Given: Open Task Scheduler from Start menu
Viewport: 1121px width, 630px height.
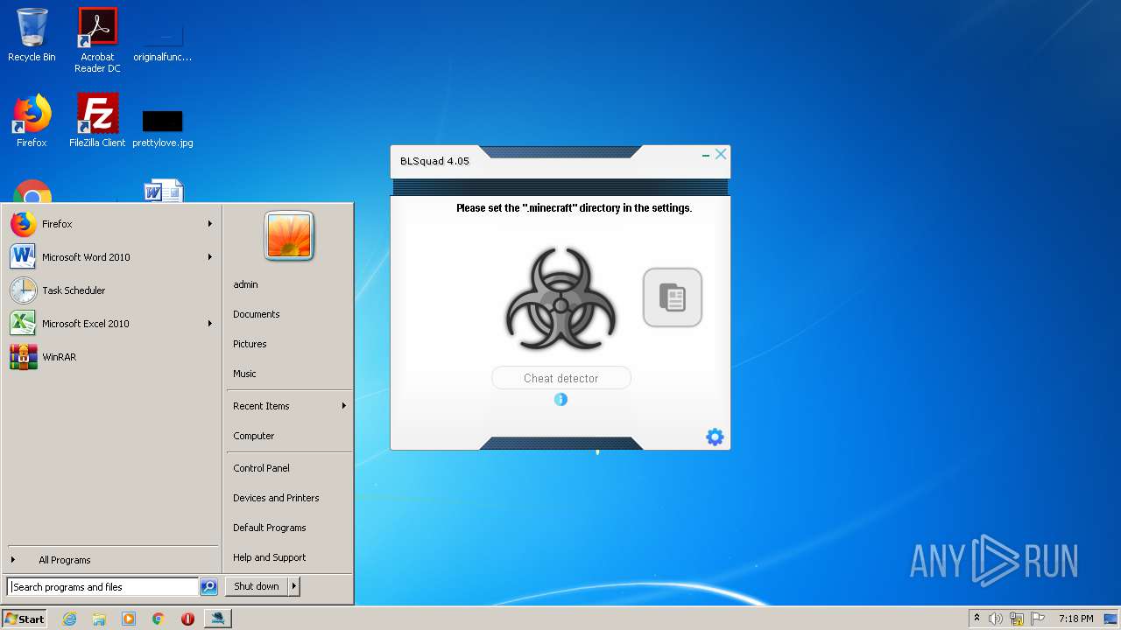Looking at the screenshot, I should pos(111,290).
